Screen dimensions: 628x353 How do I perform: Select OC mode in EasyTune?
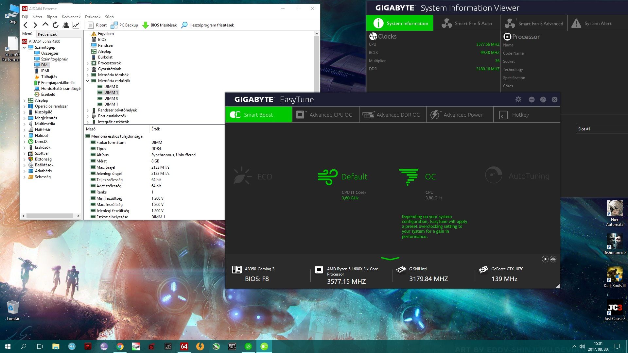417,177
